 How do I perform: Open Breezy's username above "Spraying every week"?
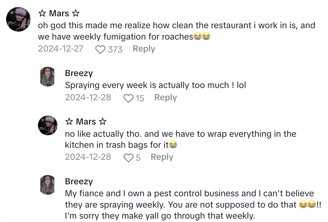point(79,73)
